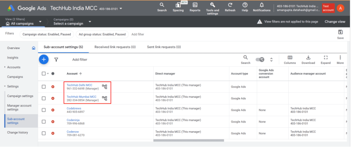This screenshot has width=351, height=147.
Task: Open the All campaigns view dropdown
Action: point(40,22)
